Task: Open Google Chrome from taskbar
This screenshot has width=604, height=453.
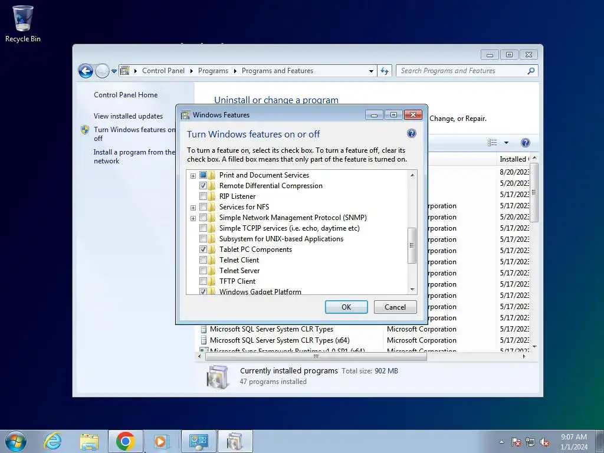Action: click(125, 441)
